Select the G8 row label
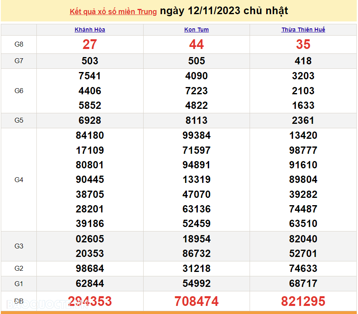Screen dimensions: 358x314 click(19, 45)
